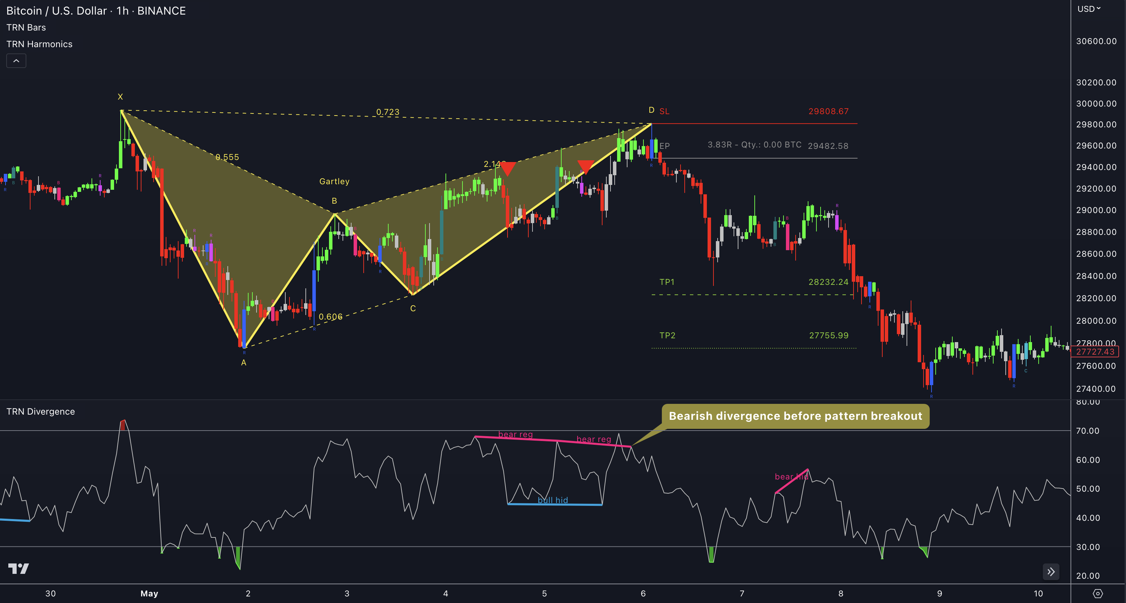Image resolution: width=1126 pixels, height=603 pixels.
Task: Click the second red down-triangle signal marker
Action: (586, 167)
